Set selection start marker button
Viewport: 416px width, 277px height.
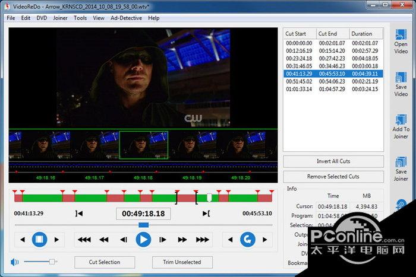79,214
